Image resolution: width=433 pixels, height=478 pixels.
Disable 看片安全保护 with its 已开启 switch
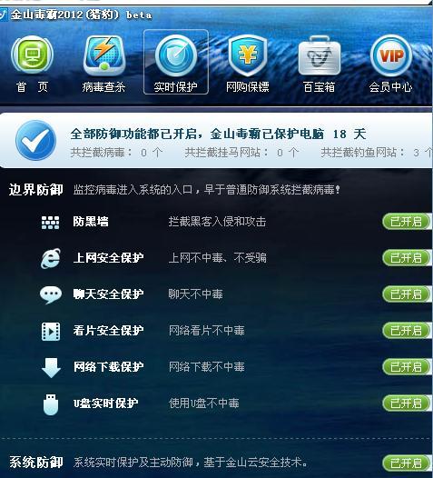(407, 331)
